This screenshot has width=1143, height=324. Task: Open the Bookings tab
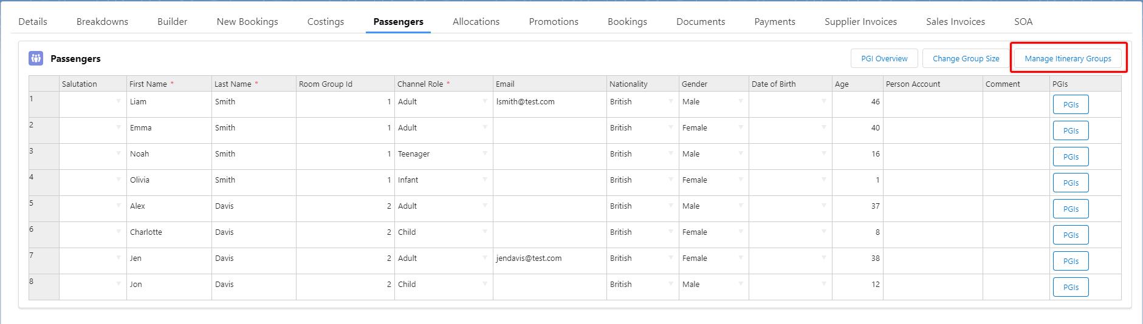coord(627,22)
